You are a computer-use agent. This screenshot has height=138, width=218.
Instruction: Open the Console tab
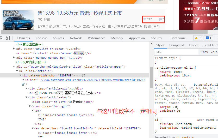[x=41, y=38]
